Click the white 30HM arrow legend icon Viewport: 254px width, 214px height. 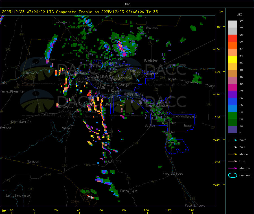pyautogui.click(x=233, y=147)
